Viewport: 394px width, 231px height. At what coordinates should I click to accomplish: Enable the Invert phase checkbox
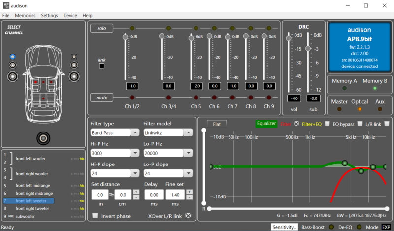95,216
